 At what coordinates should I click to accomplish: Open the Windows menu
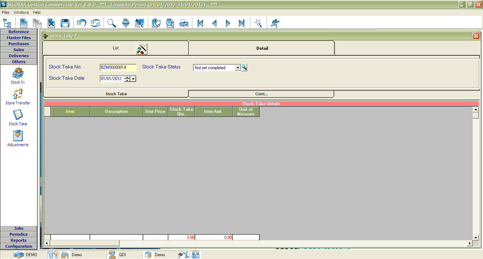pyautogui.click(x=21, y=12)
